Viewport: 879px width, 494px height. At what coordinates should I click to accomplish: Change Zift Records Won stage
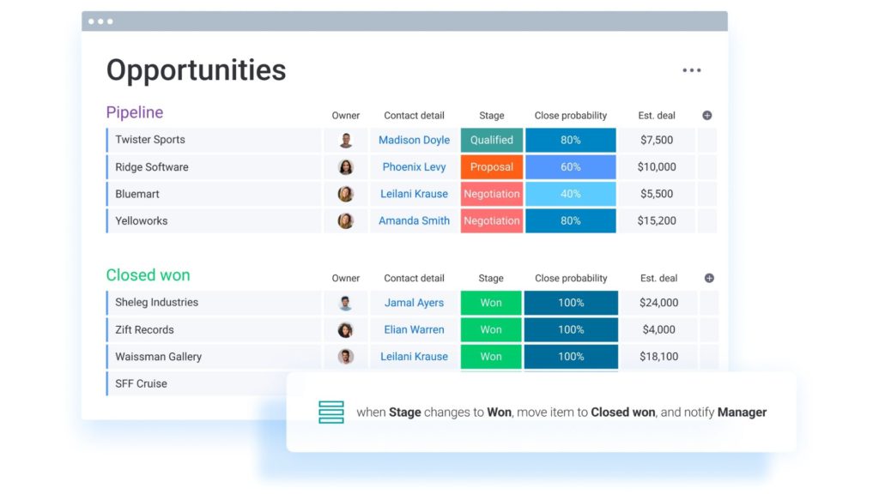(x=491, y=330)
